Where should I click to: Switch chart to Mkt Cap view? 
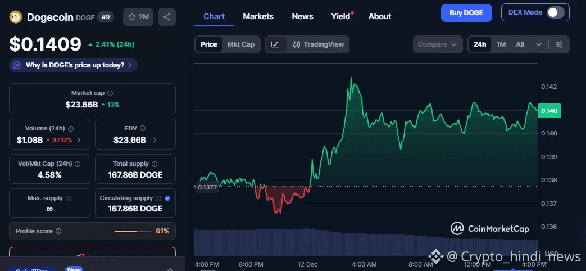(240, 44)
